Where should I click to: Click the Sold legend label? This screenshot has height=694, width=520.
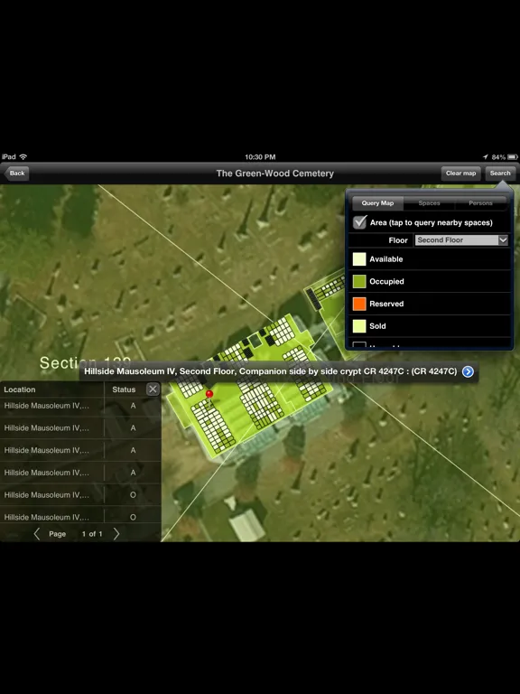(377, 326)
